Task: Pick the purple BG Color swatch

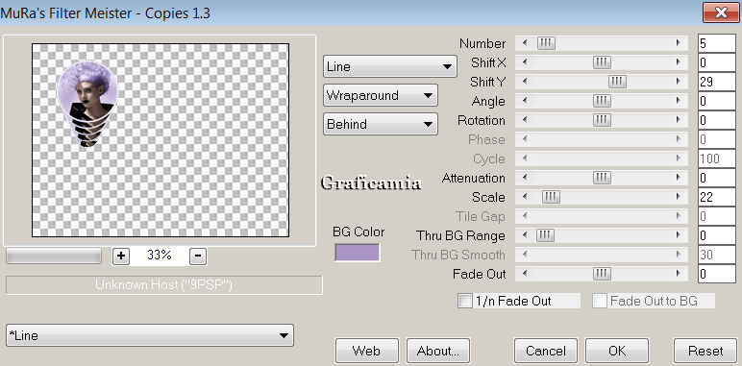Action: point(358,253)
